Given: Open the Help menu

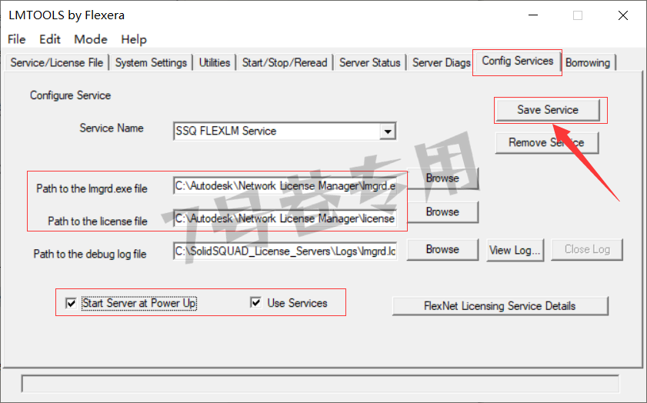Looking at the screenshot, I should pyautogui.click(x=134, y=39).
